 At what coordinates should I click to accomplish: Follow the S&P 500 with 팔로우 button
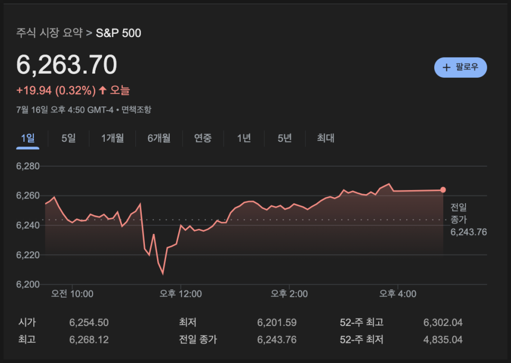(461, 67)
